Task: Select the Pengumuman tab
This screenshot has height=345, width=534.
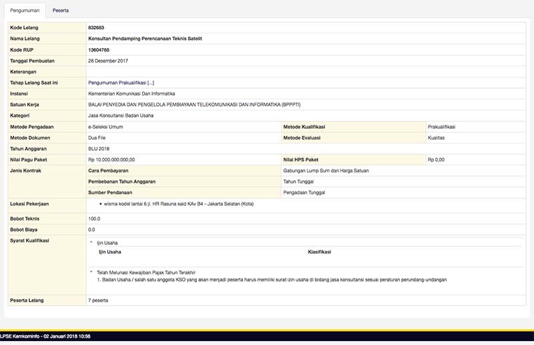Action: pos(25,11)
